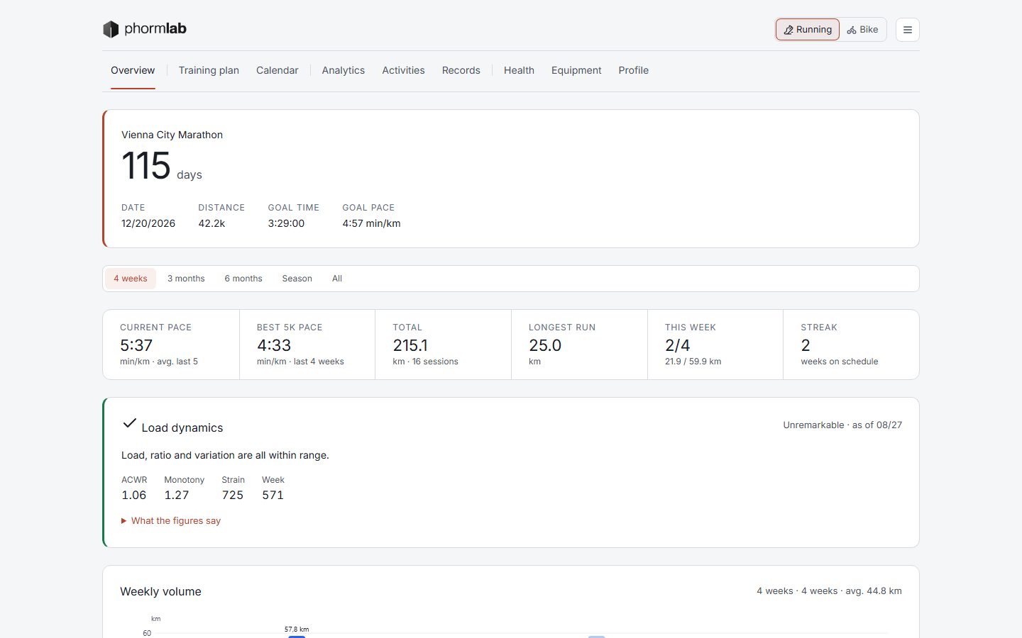Click the phormlab cube logo icon
The image size is (1022, 638).
111,29
